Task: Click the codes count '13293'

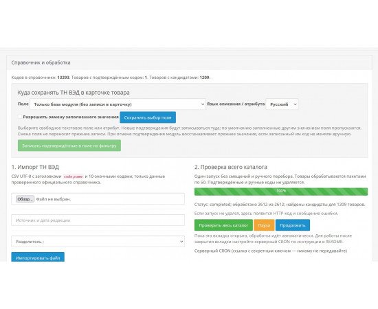Action: click(x=63, y=78)
